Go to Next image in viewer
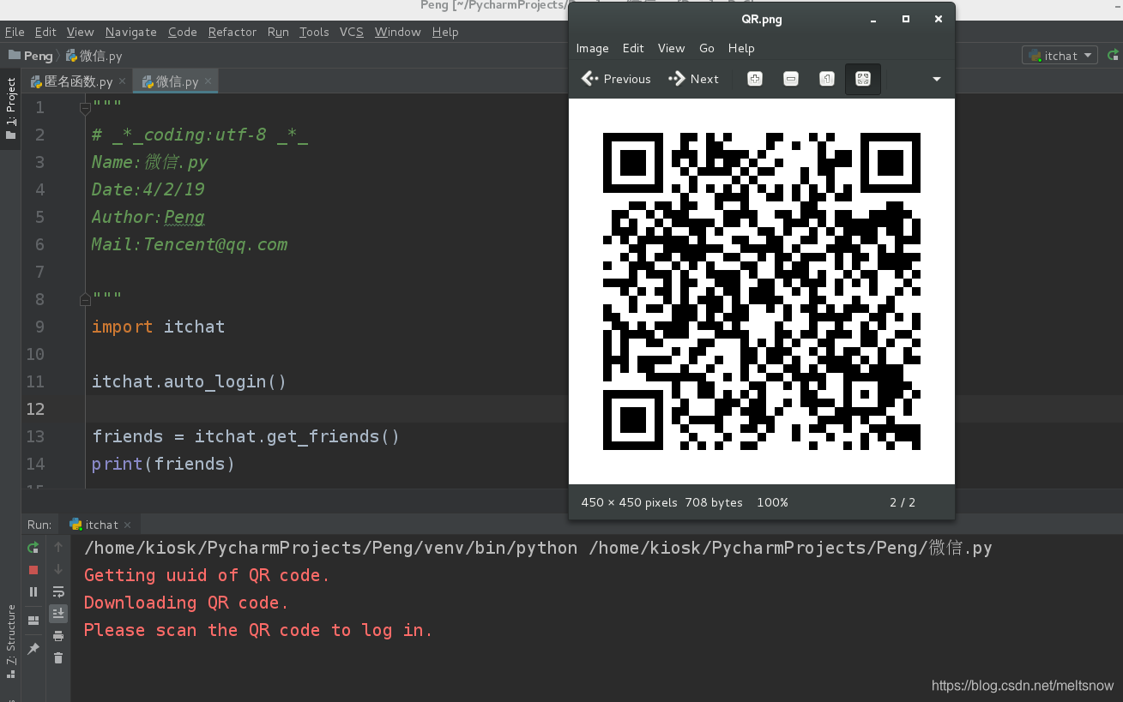1123x702 pixels. pyautogui.click(x=694, y=79)
